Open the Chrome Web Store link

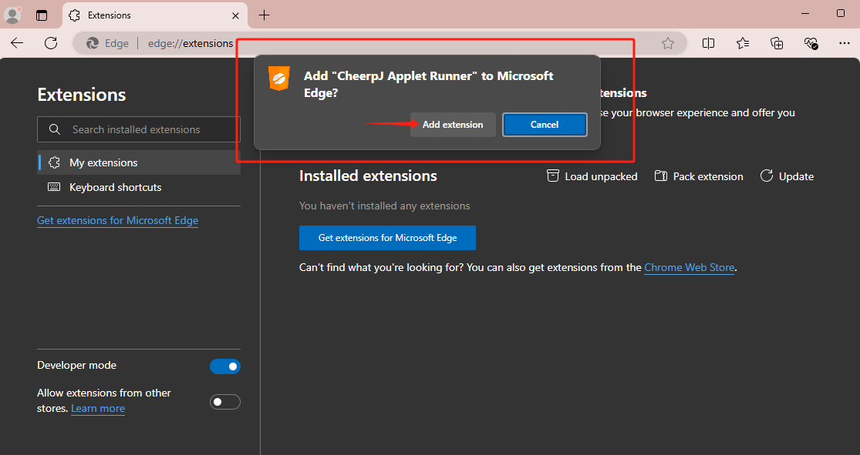tap(689, 267)
